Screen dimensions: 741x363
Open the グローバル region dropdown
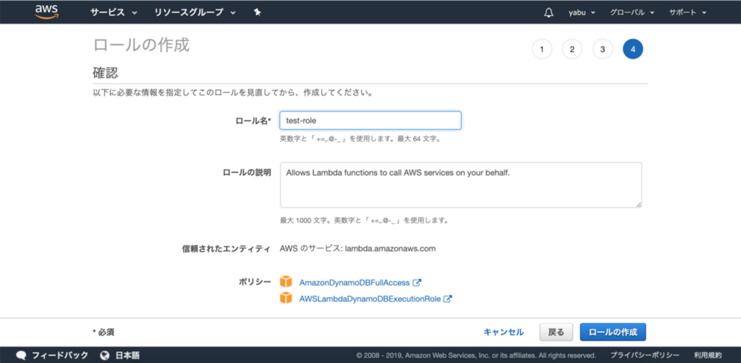[x=631, y=13]
